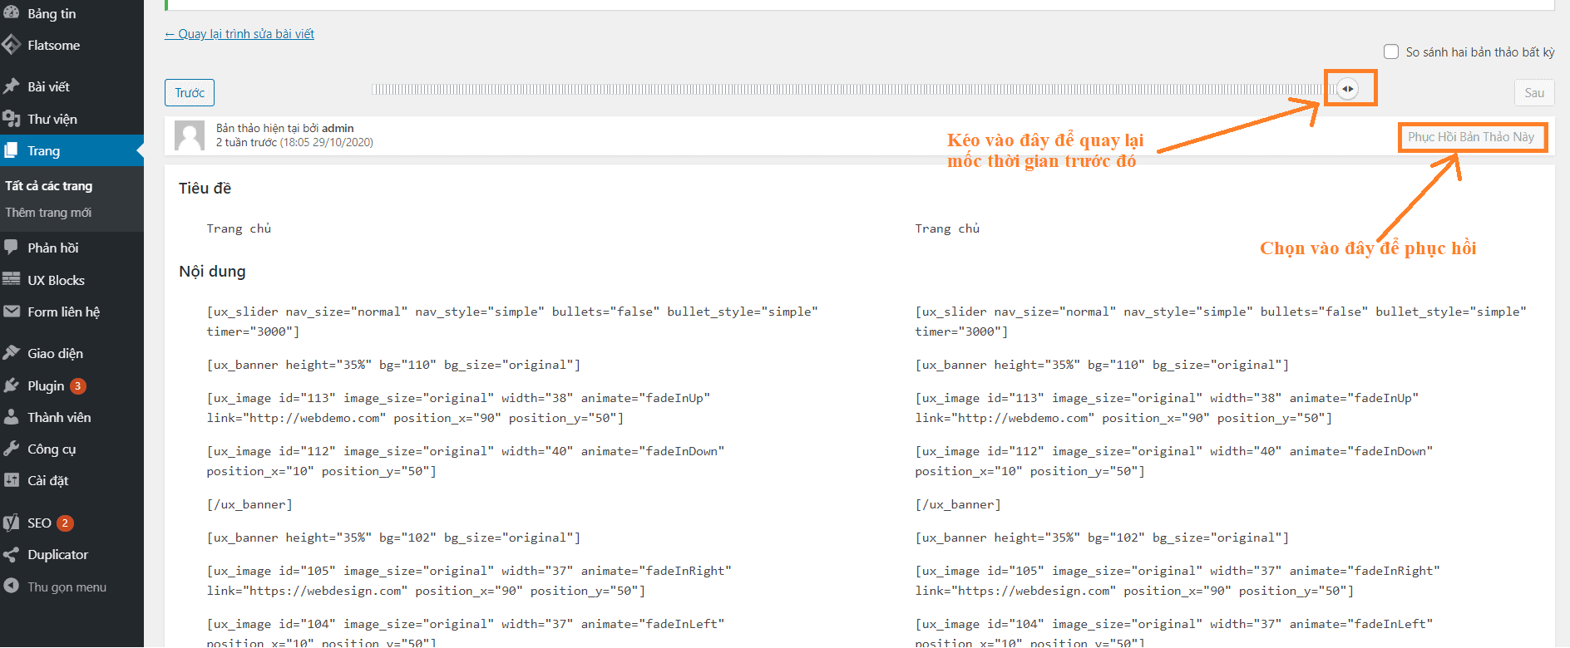Click the Bài viết pushpin icon
The height and width of the screenshot is (648, 1570).
(x=11, y=86)
